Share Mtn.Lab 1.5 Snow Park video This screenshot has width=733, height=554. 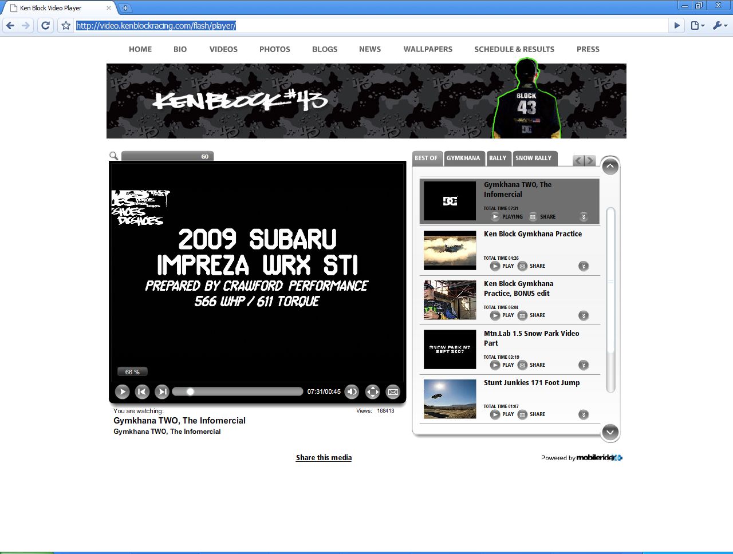[522, 365]
